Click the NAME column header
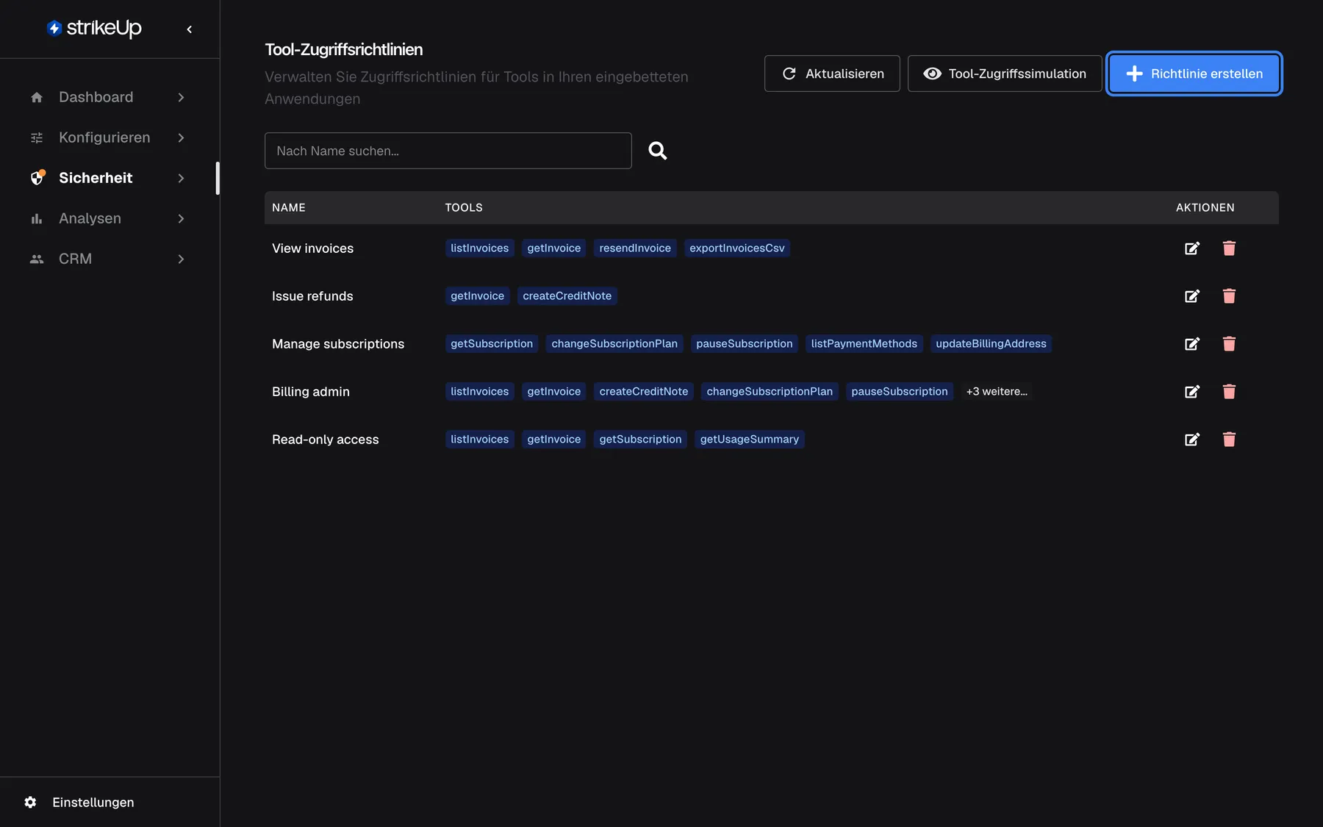This screenshot has width=1323, height=827. (x=289, y=208)
